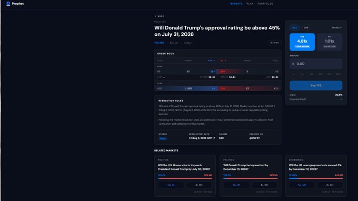Select the ask row with 42 shares
This screenshot has height=201, width=358.
[x=186, y=72]
